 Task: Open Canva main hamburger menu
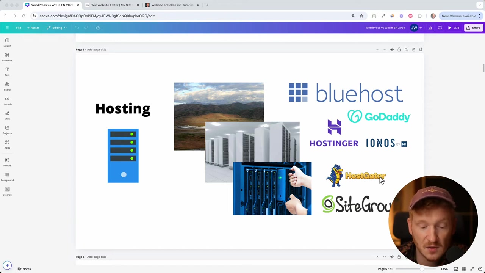point(7,28)
